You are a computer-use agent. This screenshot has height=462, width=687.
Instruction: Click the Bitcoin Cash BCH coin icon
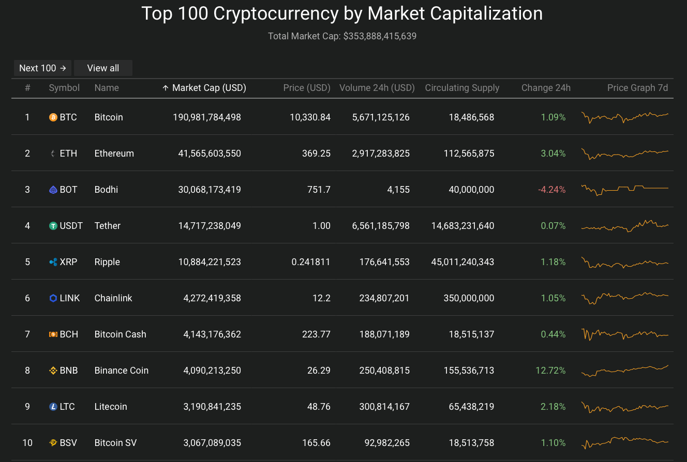click(53, 334)
